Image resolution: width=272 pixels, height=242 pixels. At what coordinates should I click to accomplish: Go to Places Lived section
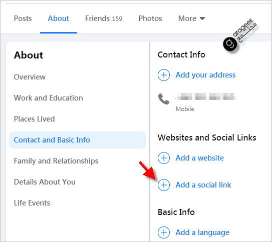click(34, 119)
